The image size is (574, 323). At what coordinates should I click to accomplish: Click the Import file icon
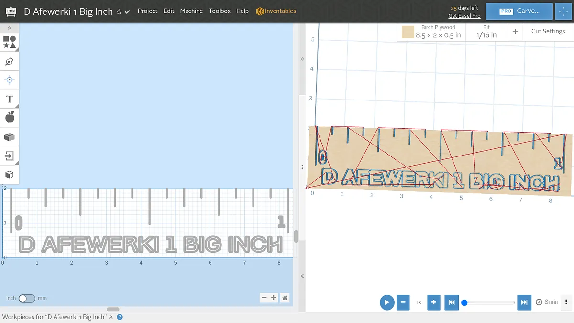tap(9, 156)
